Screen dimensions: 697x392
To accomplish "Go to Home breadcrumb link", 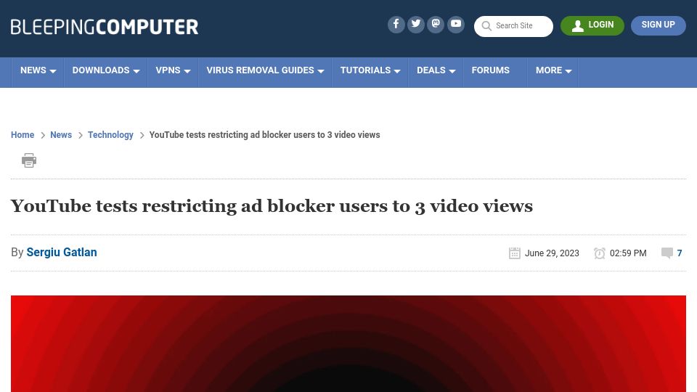I will (23, 135).
